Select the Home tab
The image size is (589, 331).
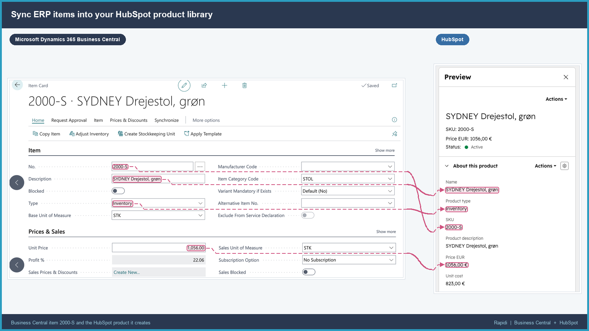[38, 120]
